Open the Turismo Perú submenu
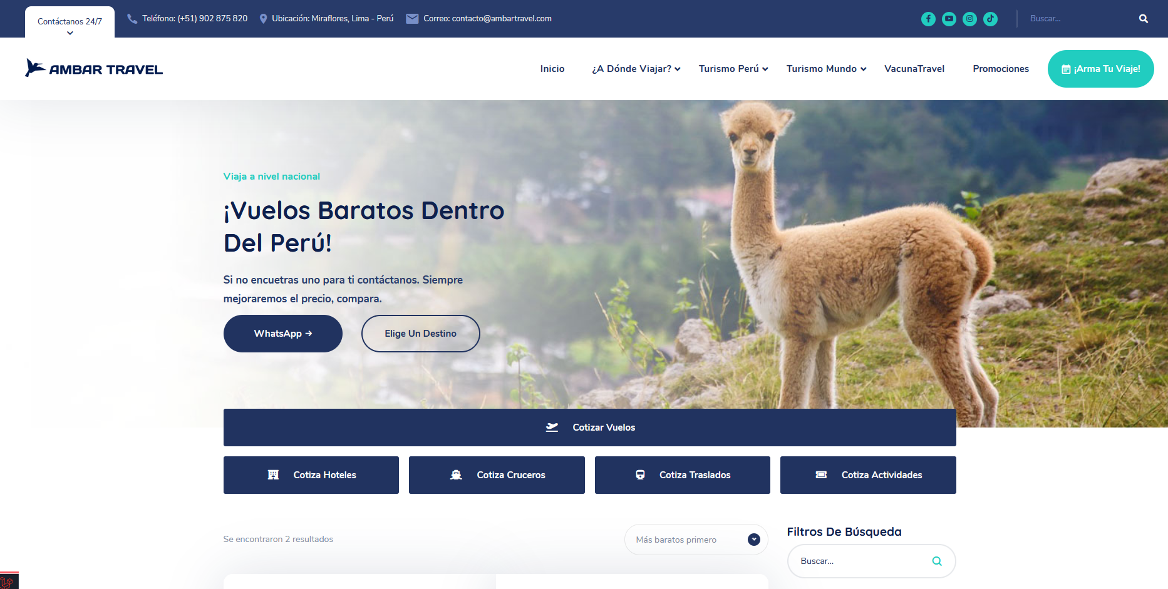 pyautogui.click(x=733, y=69)
